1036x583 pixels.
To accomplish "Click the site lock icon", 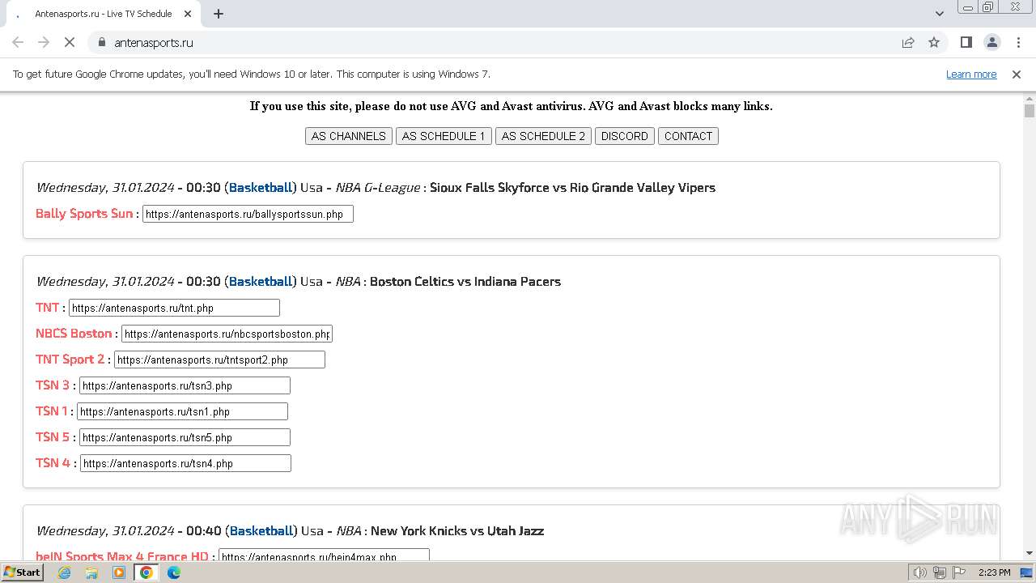I will point(101,42).
